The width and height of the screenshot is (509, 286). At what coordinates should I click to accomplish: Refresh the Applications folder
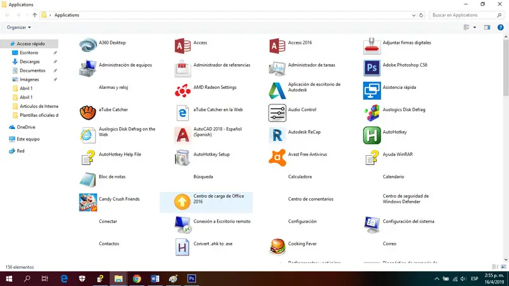(421, 15)
